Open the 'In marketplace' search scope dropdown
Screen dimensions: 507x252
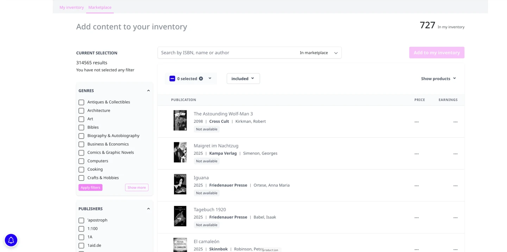319,53
